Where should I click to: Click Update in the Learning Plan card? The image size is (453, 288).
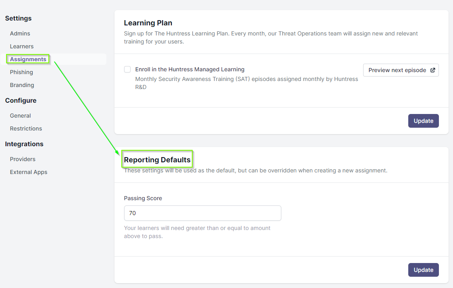(x=423, y=121)
